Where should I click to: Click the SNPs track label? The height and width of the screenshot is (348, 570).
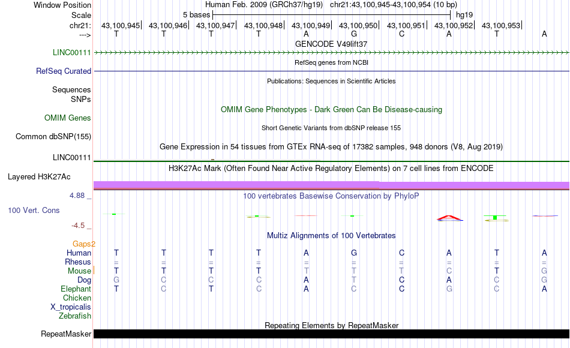81,99
